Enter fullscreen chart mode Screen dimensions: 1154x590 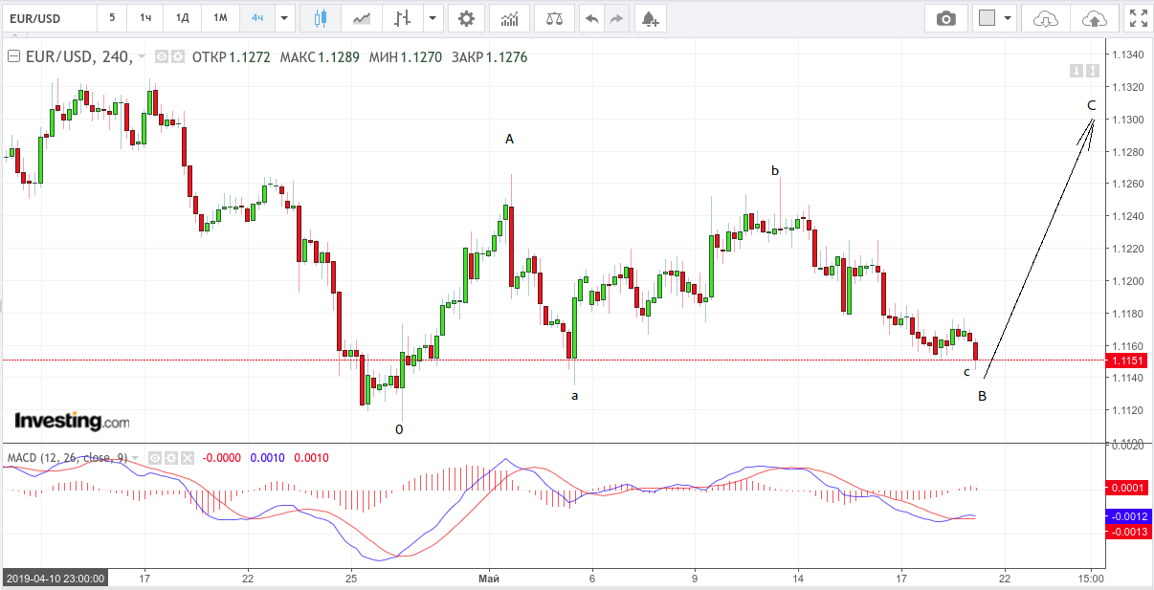[x=1137, y=18]
